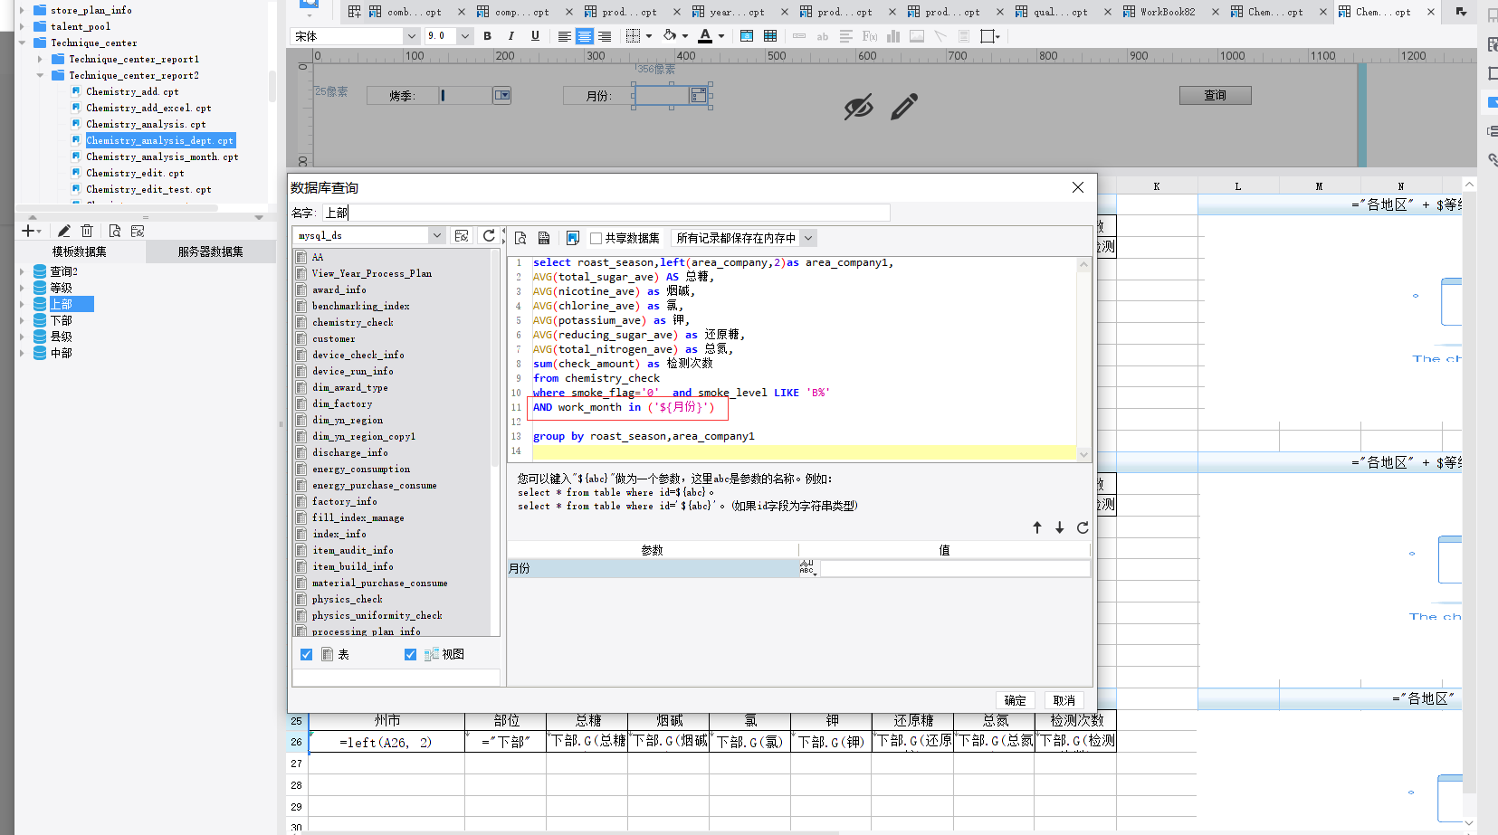The width and height of the screenshot is (1498, 835).
Task: Click the merge cells icon in toolbar
Action: (747, 36)
